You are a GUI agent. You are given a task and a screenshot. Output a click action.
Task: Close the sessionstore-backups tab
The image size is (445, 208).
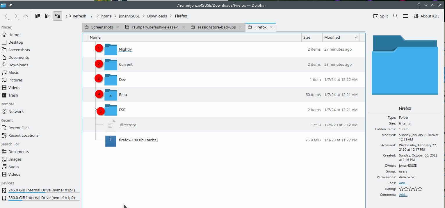coord(241,27)
